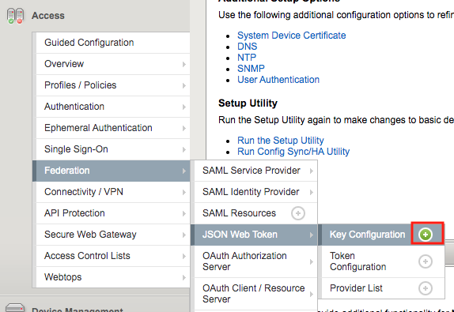This screenshot has height=312, width=454.
Task: Expand the Overview submenu arrow
Action: [184, 64]
